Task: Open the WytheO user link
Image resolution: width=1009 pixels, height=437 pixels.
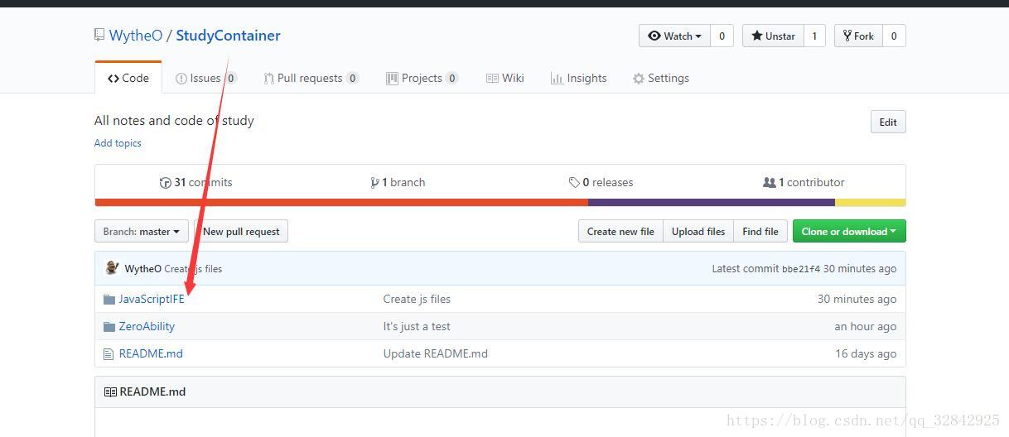Action: pyautogui.click(x=136, y=36)
